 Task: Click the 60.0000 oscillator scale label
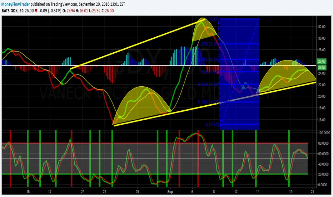324,154
